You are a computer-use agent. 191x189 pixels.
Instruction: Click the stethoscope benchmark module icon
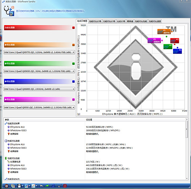[x=9, y=11]
